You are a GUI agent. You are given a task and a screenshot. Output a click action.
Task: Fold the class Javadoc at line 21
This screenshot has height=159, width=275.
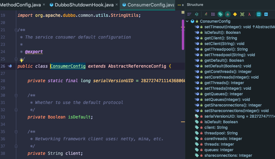coord(16,30)
